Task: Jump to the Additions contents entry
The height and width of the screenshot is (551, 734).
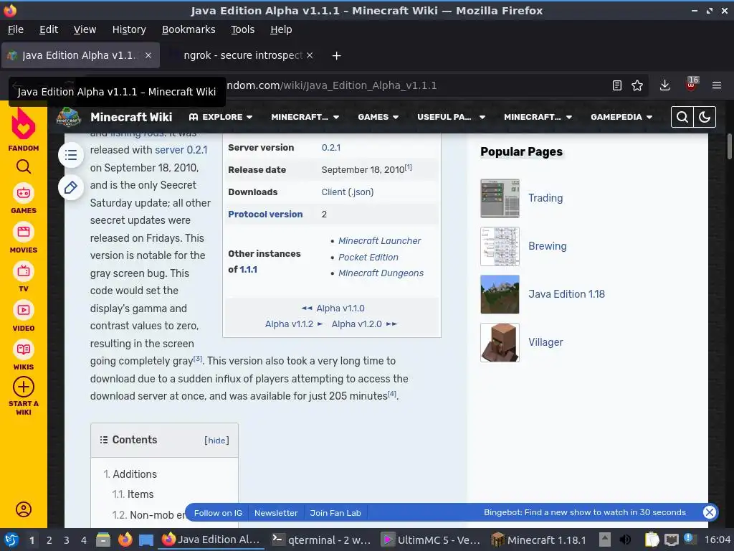Action: point(135,474)
